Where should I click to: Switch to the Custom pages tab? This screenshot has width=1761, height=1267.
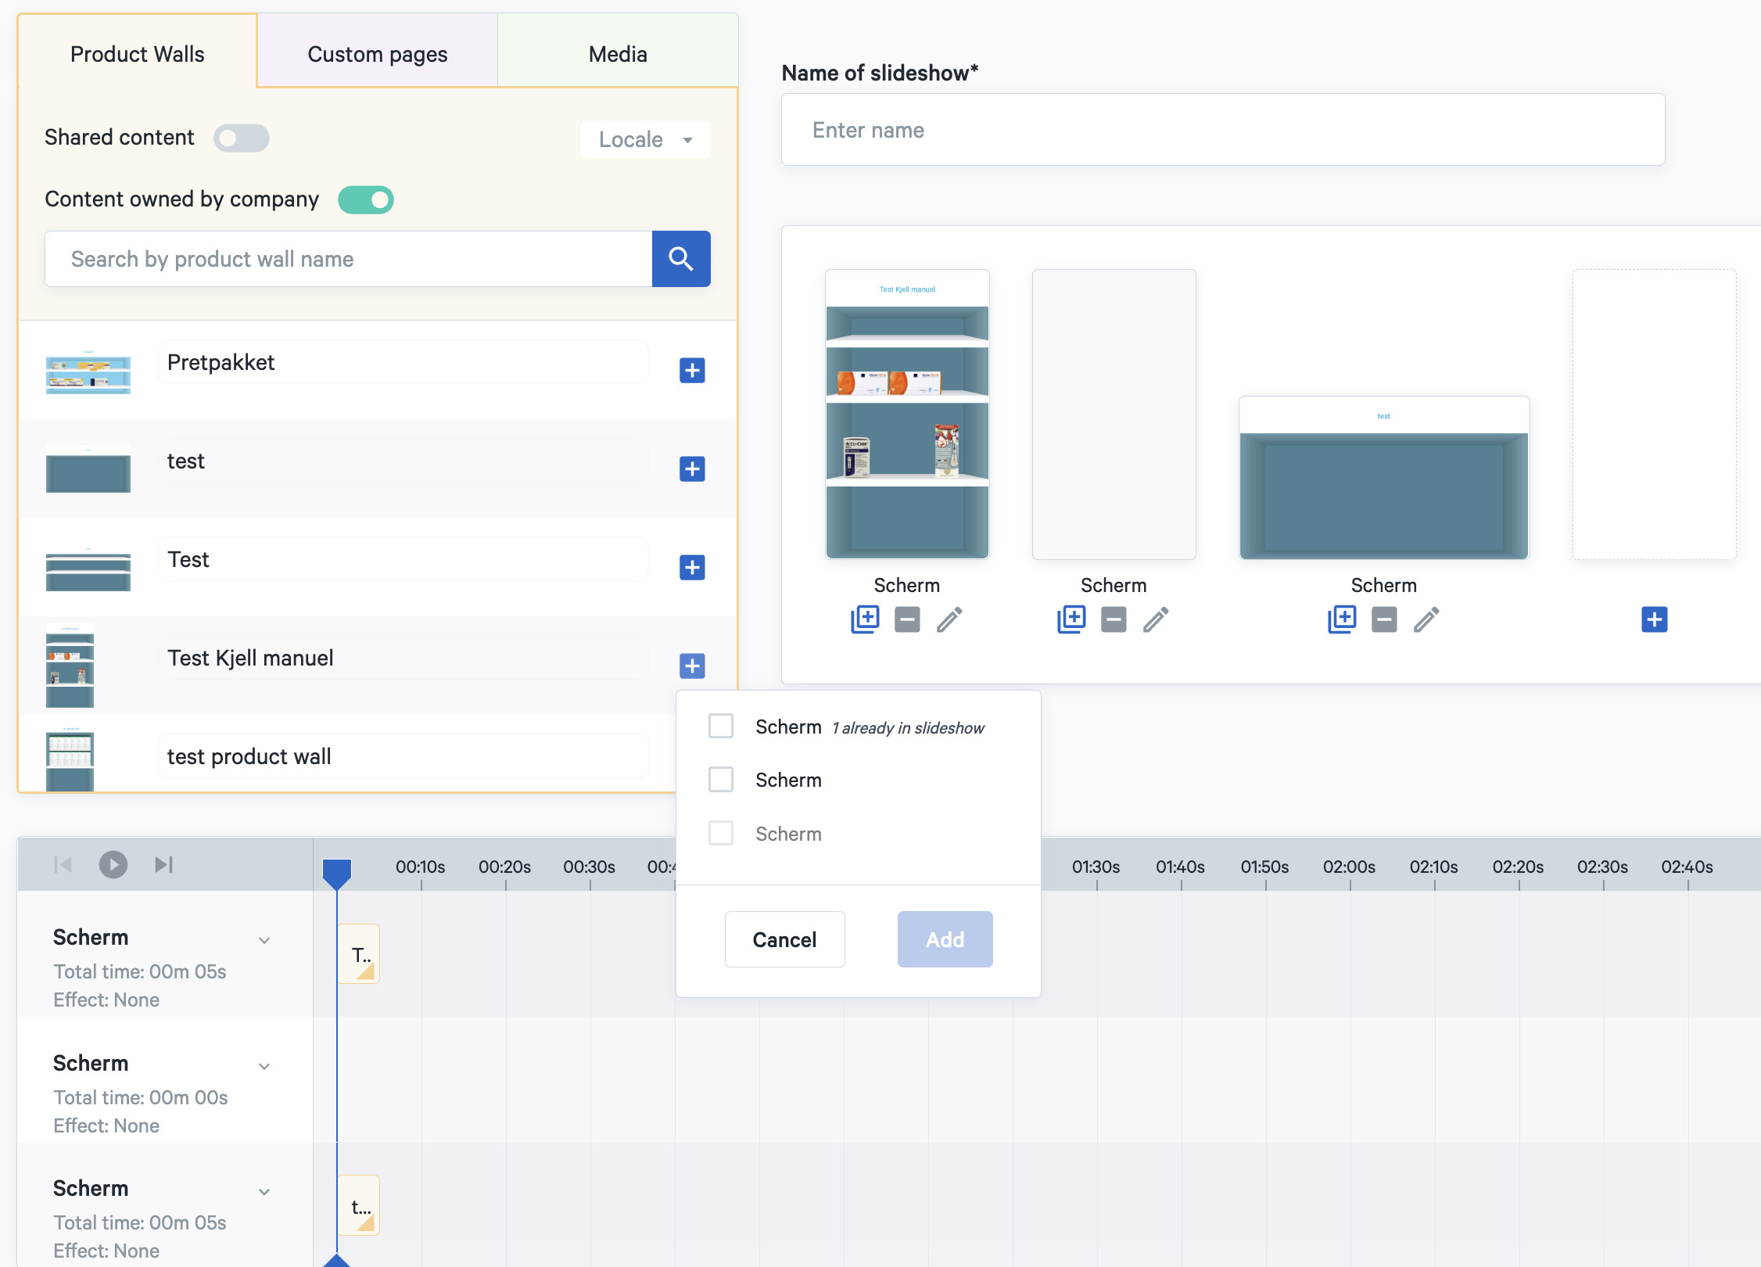[376, 55]
